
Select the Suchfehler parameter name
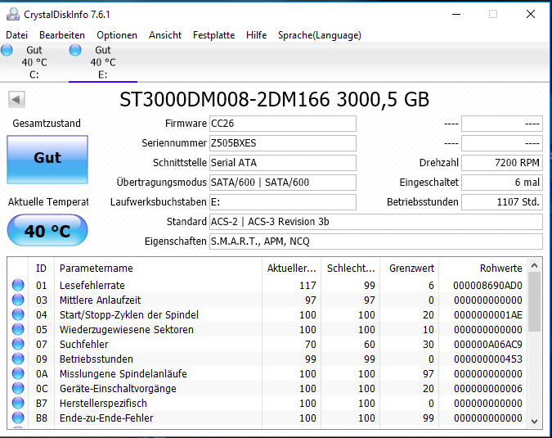(83, 345)
